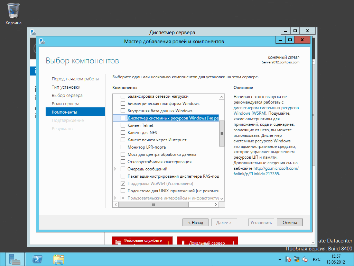The height and width of the screenshot is (266, 354).
Task: Click the РУС language indicator
Action: [x=317, y=259]
